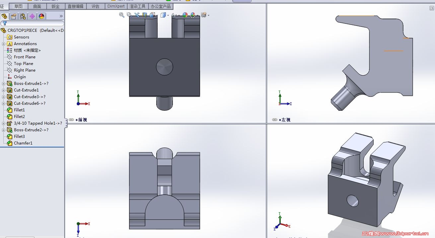Expand the Boss-Extrude2 feature node
This screenshot has width=435, height=238.
click(4, 130)
